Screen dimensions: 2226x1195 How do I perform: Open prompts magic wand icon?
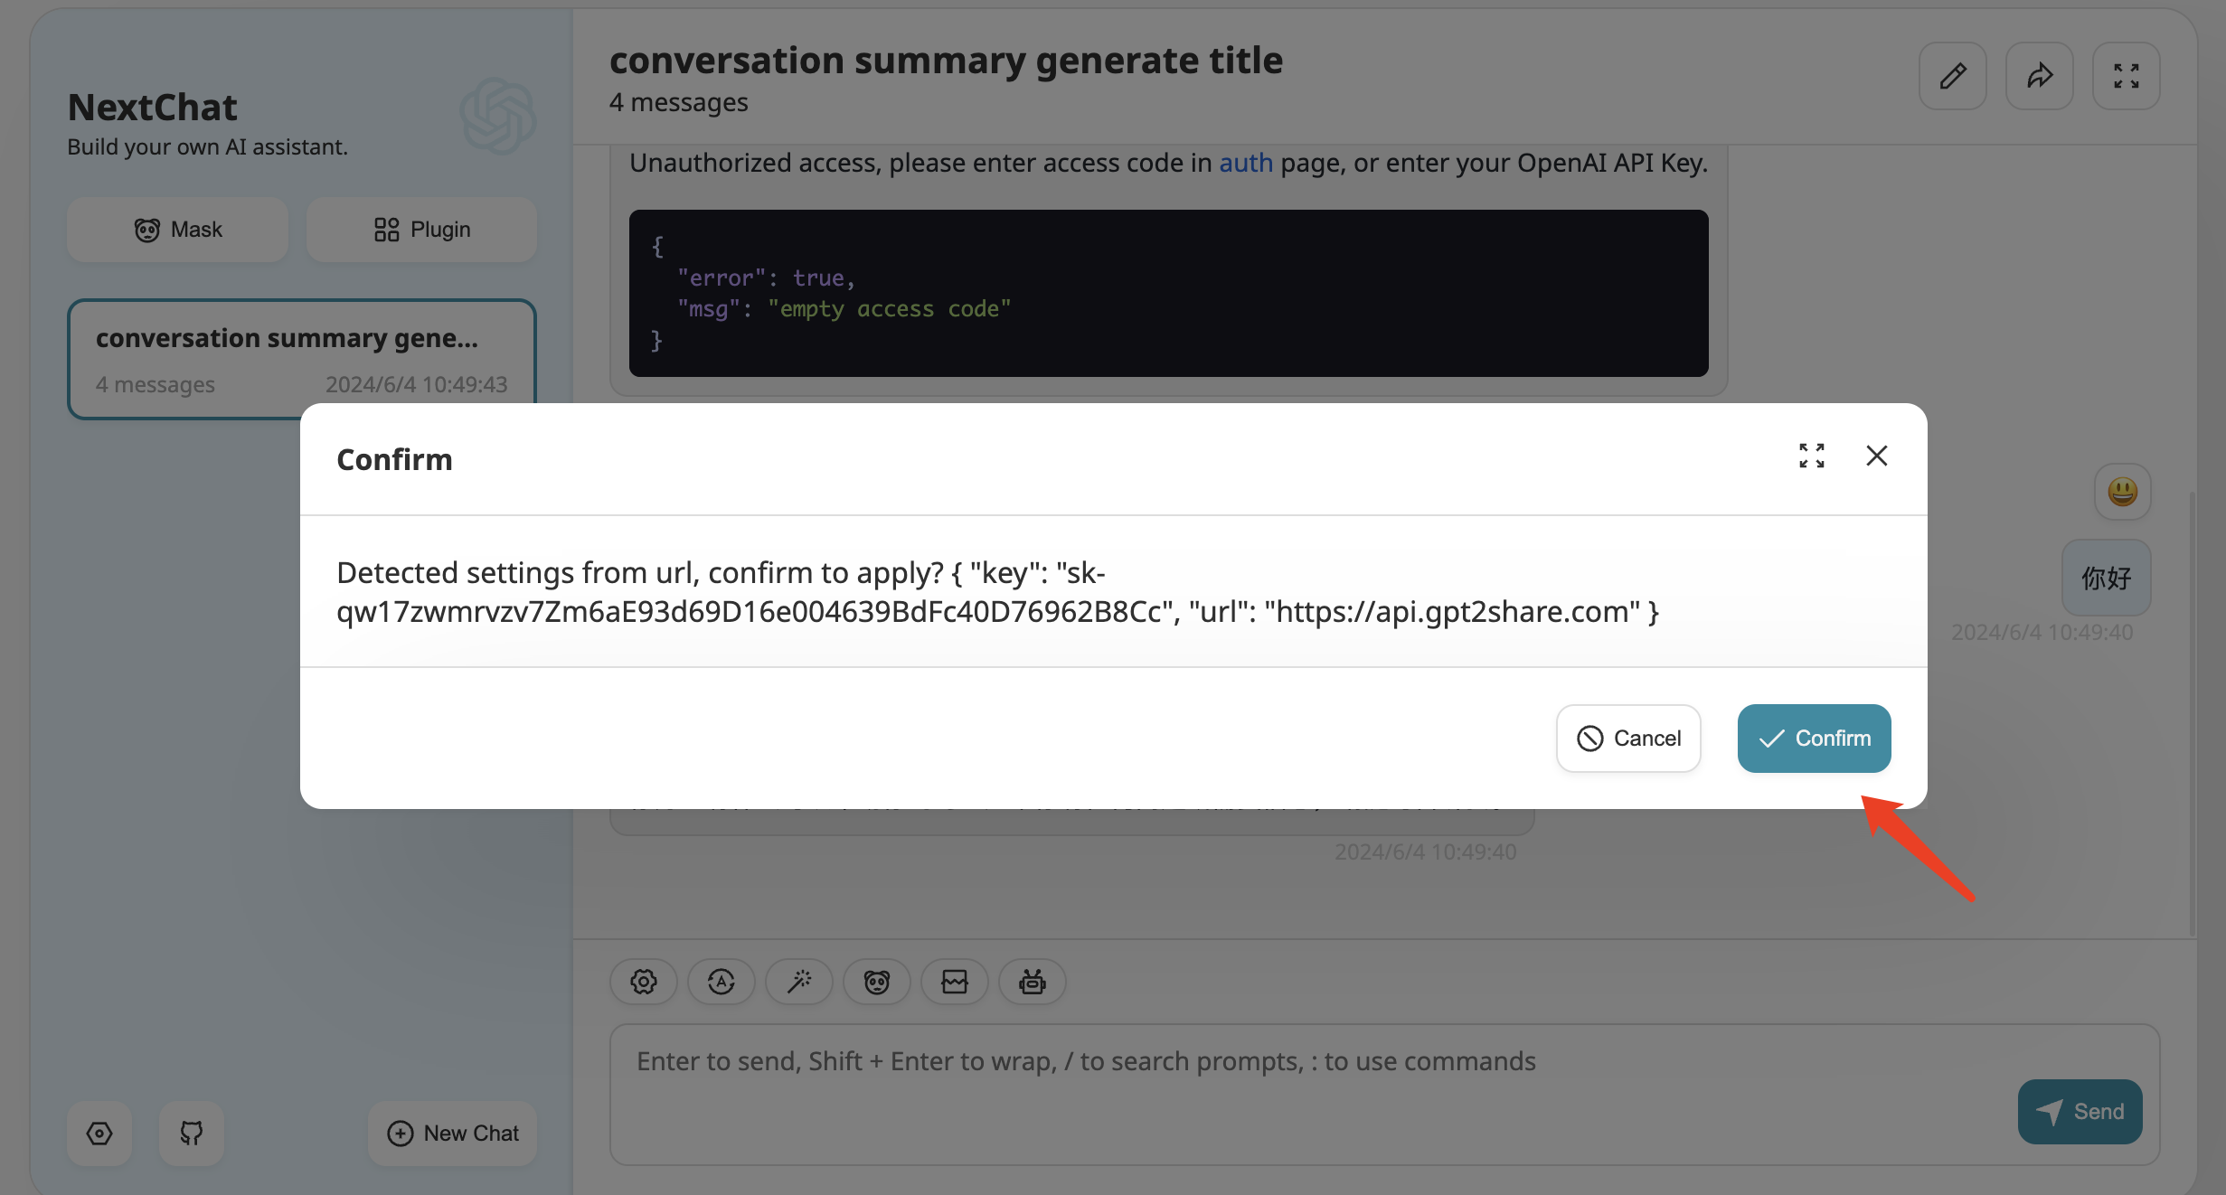click(x=799, y=982)
